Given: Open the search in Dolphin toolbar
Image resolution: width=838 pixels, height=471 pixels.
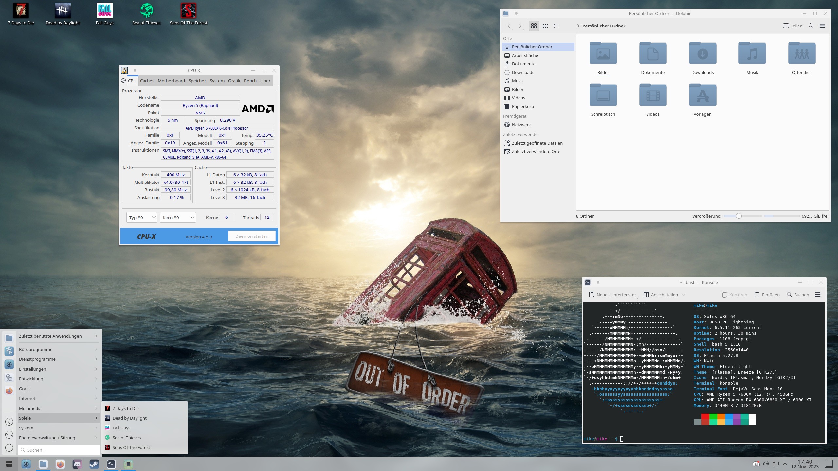Looking at the screenshot, I should click(811, 26).
